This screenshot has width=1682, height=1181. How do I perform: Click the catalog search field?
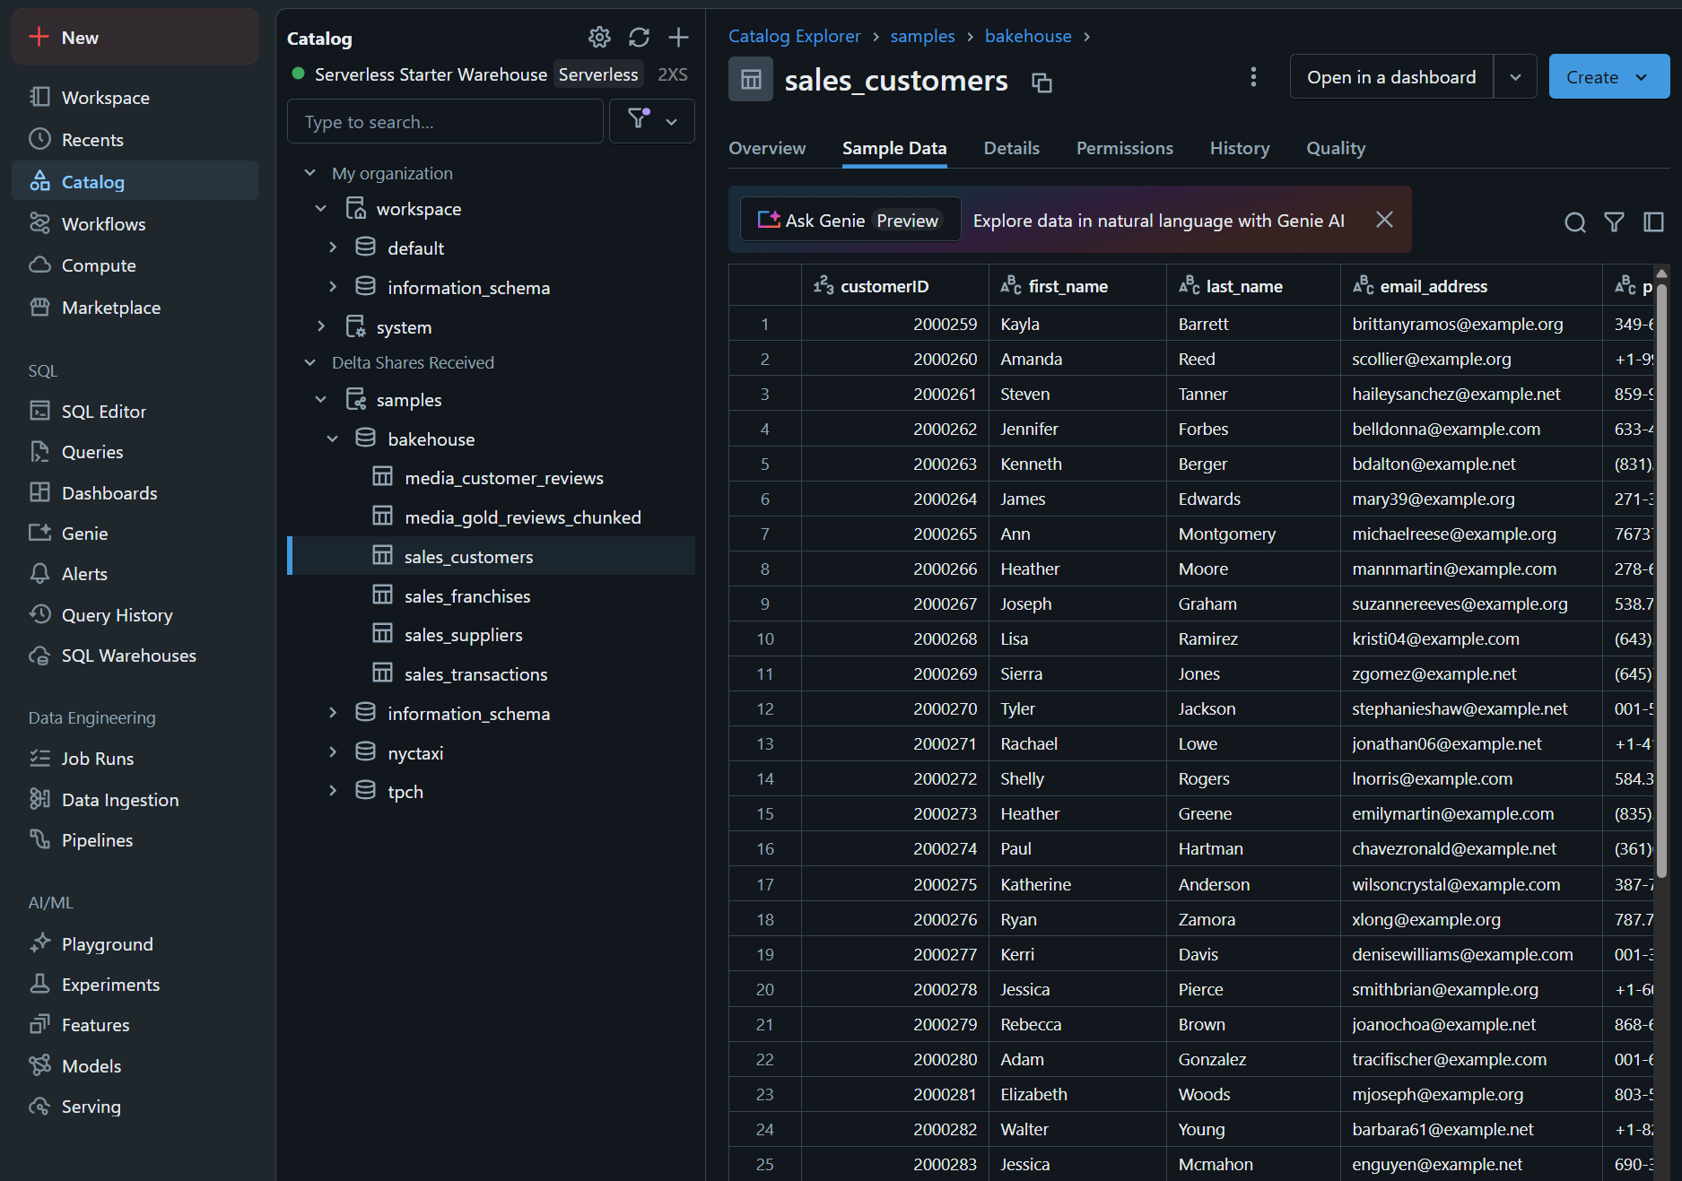pos(445,121)
